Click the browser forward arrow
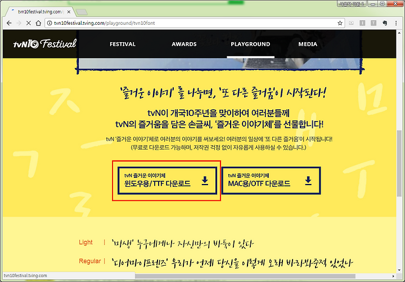Image resolution: width=405 pixels, height=282 pixels. [19, 23]
